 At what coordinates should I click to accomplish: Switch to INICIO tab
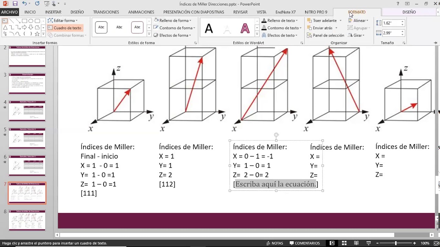coord(30,12)
